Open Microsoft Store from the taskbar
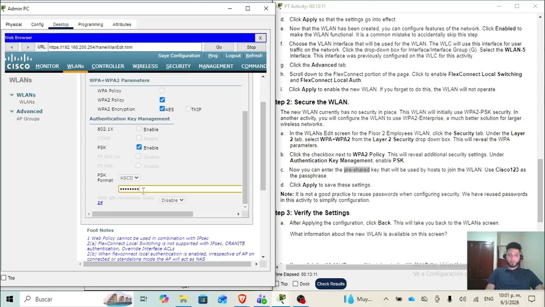 pyautogui.click(x=203, y=299)
